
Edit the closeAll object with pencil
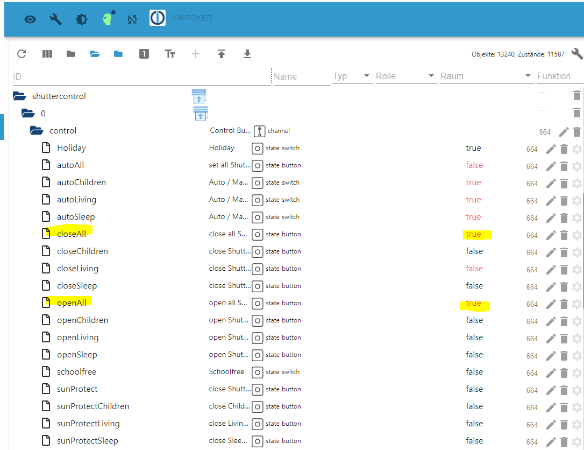[551, 235]
